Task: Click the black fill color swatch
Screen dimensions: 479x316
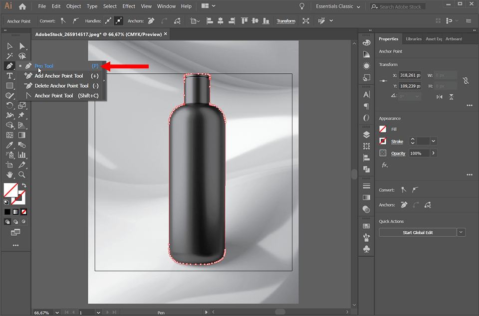Action: [8, 211]
